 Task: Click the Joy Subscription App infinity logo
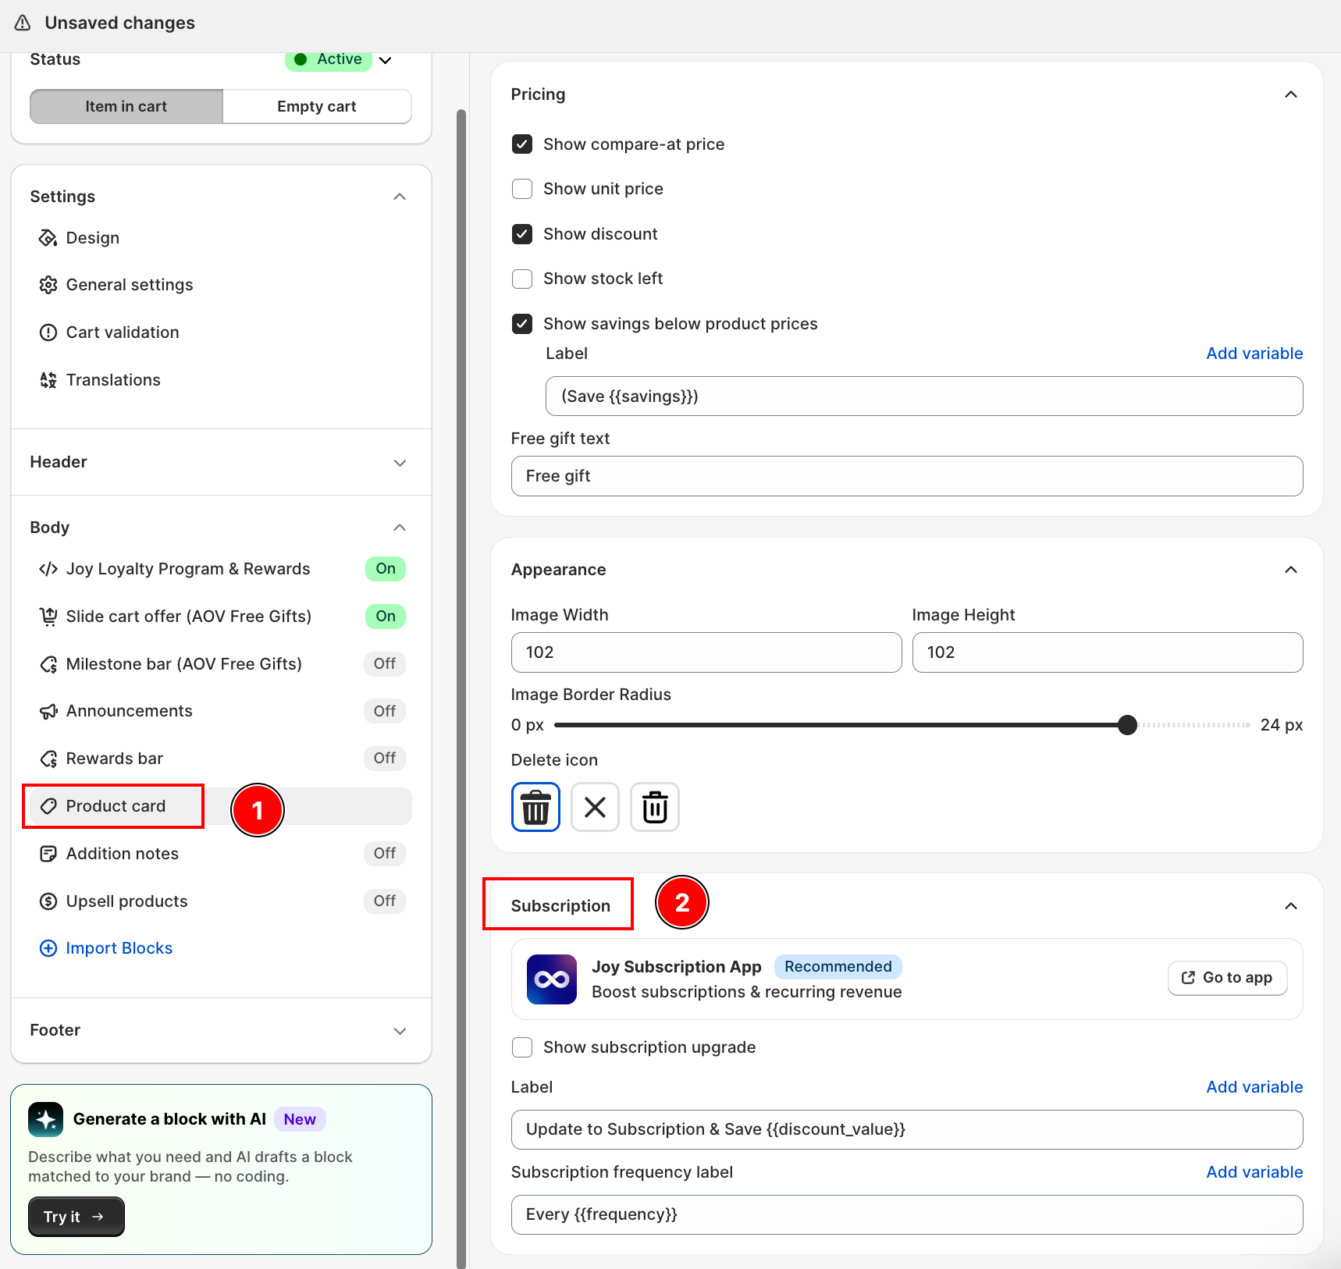point(552,979)
